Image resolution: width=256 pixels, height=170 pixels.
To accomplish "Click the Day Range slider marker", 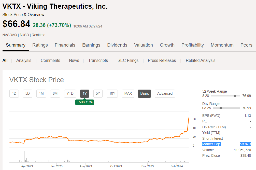I will [221, 108].
